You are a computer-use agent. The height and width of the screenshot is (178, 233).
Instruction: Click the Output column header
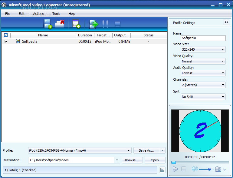121,35
